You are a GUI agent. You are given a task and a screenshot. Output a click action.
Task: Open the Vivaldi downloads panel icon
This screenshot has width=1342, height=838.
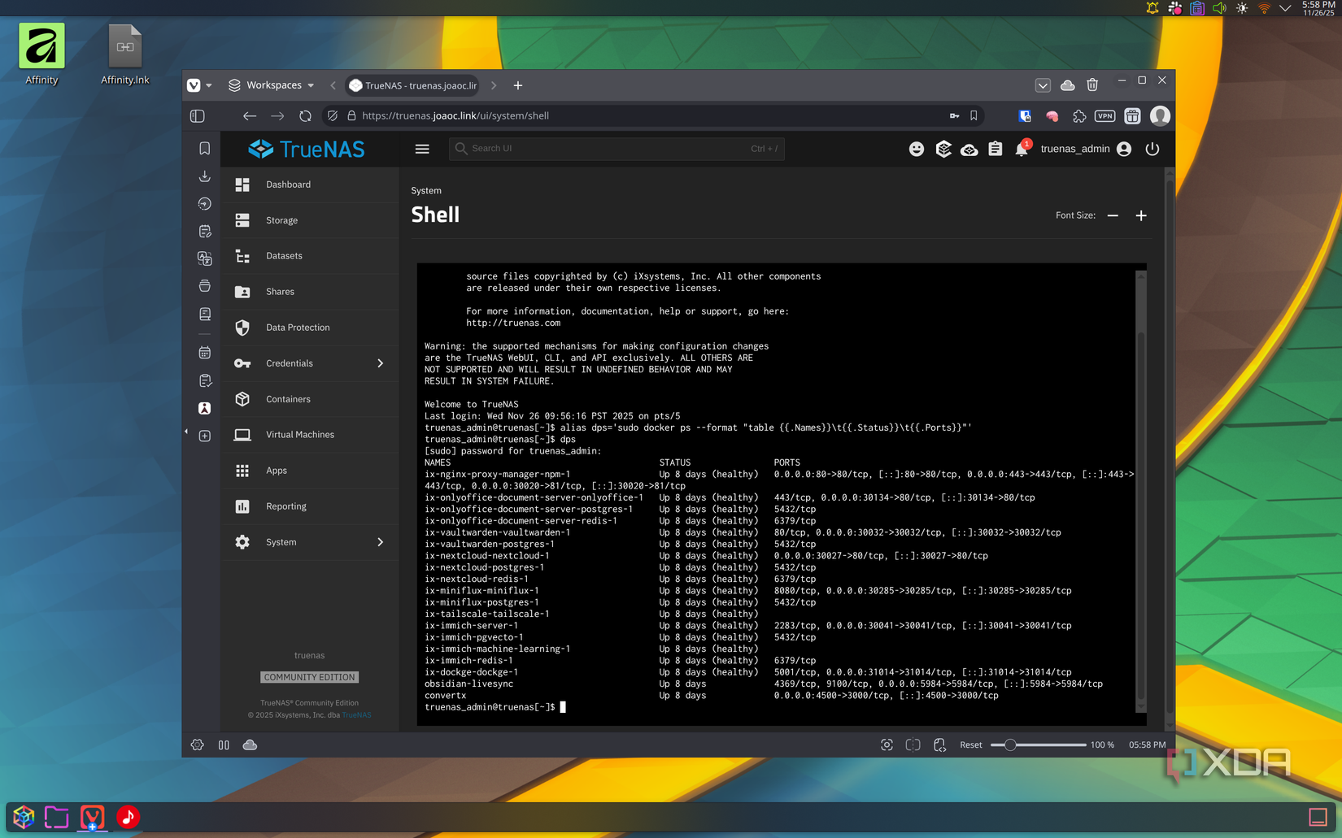pyautogui.click(x=204, y=176)
